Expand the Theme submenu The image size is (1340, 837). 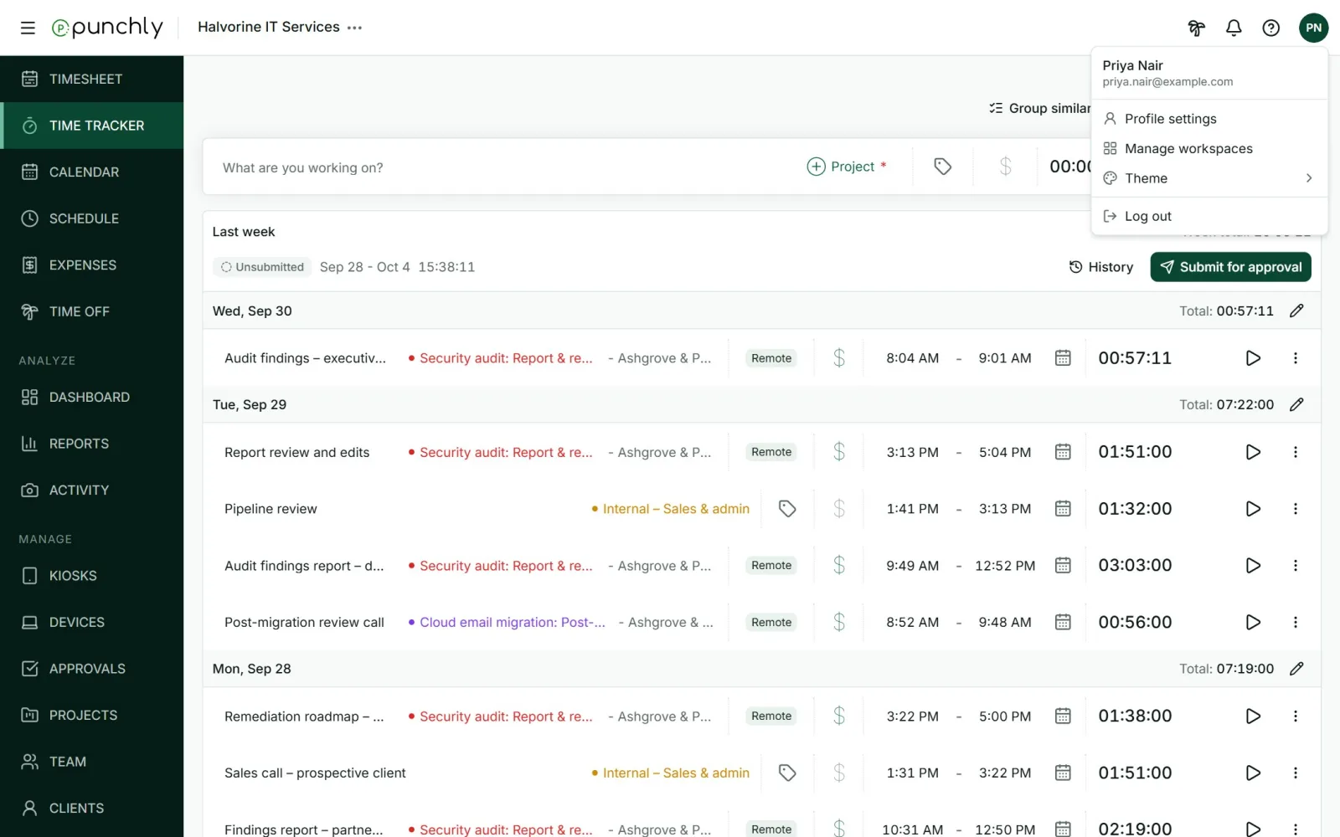[x=1210, y=178]
